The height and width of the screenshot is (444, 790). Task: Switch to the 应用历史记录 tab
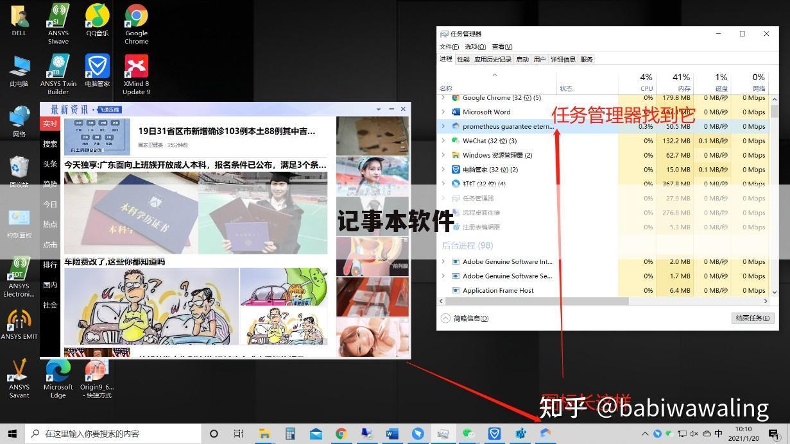click(x=493, y=60)
